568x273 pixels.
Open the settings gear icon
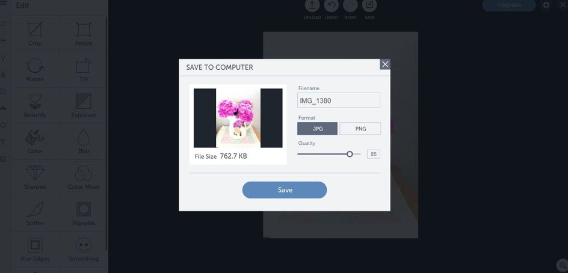pos(546,5)
